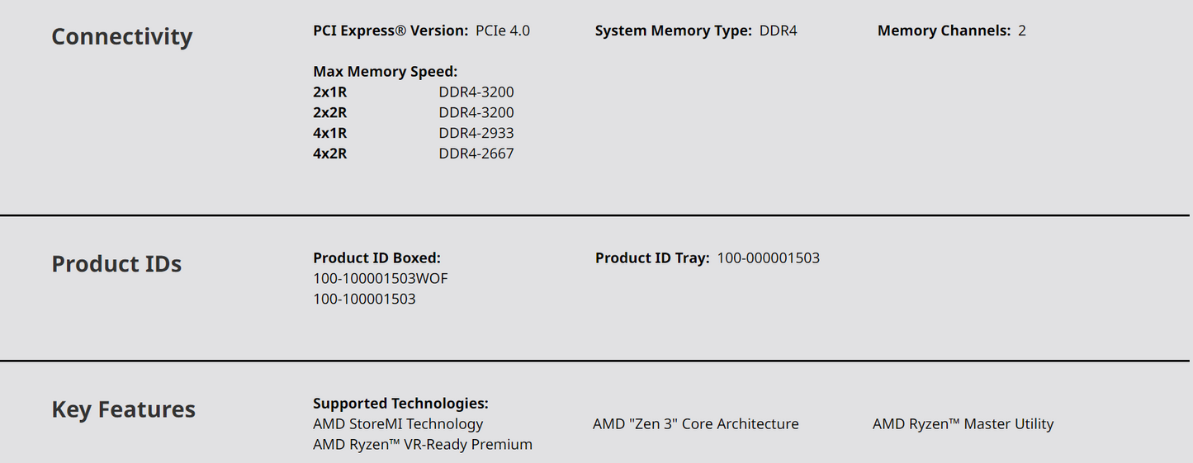Click the Key Features section heading
1193x463 pixels.
click(x=123, y=409)
